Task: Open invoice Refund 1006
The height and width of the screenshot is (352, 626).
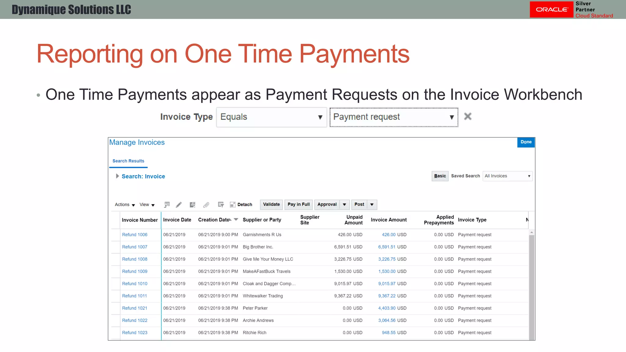Action: tap(135, 235)
